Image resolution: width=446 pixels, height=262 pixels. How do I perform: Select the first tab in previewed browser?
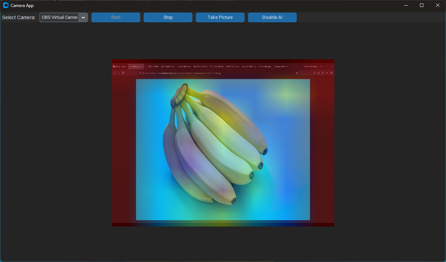[x=120, y=67]
